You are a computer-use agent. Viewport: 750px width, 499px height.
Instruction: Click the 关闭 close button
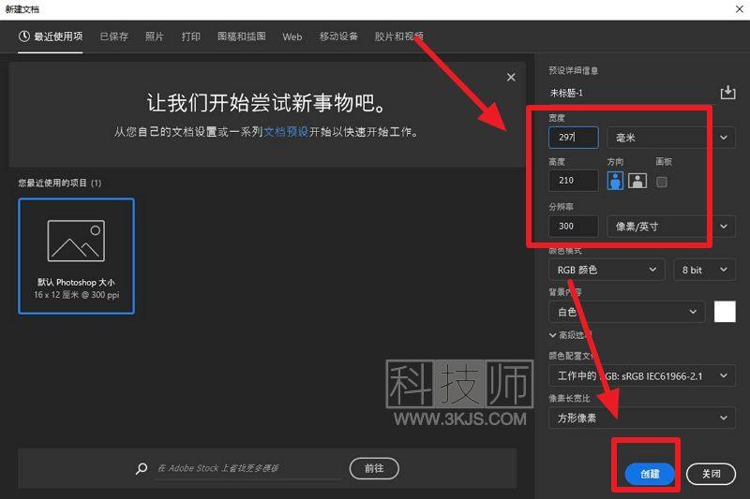coord(711,474)
